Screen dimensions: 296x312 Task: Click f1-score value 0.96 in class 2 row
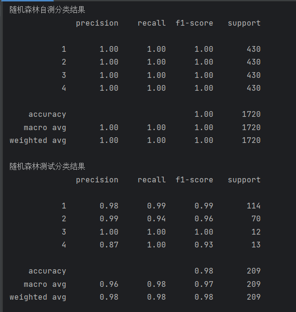pyautogui.click(x=204, y=219)
